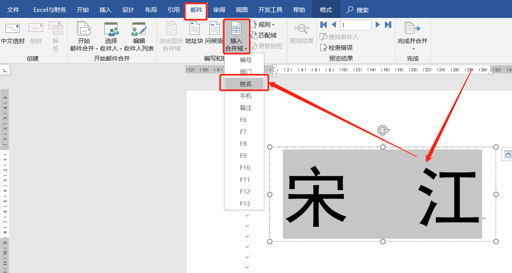Choose F10 from merge field list

[x=244, y=168]
